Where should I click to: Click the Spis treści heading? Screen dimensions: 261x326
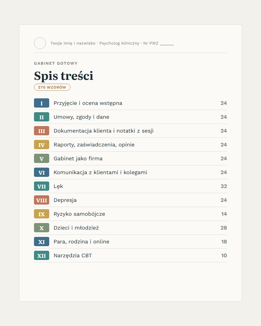click(x=64, y=76)
